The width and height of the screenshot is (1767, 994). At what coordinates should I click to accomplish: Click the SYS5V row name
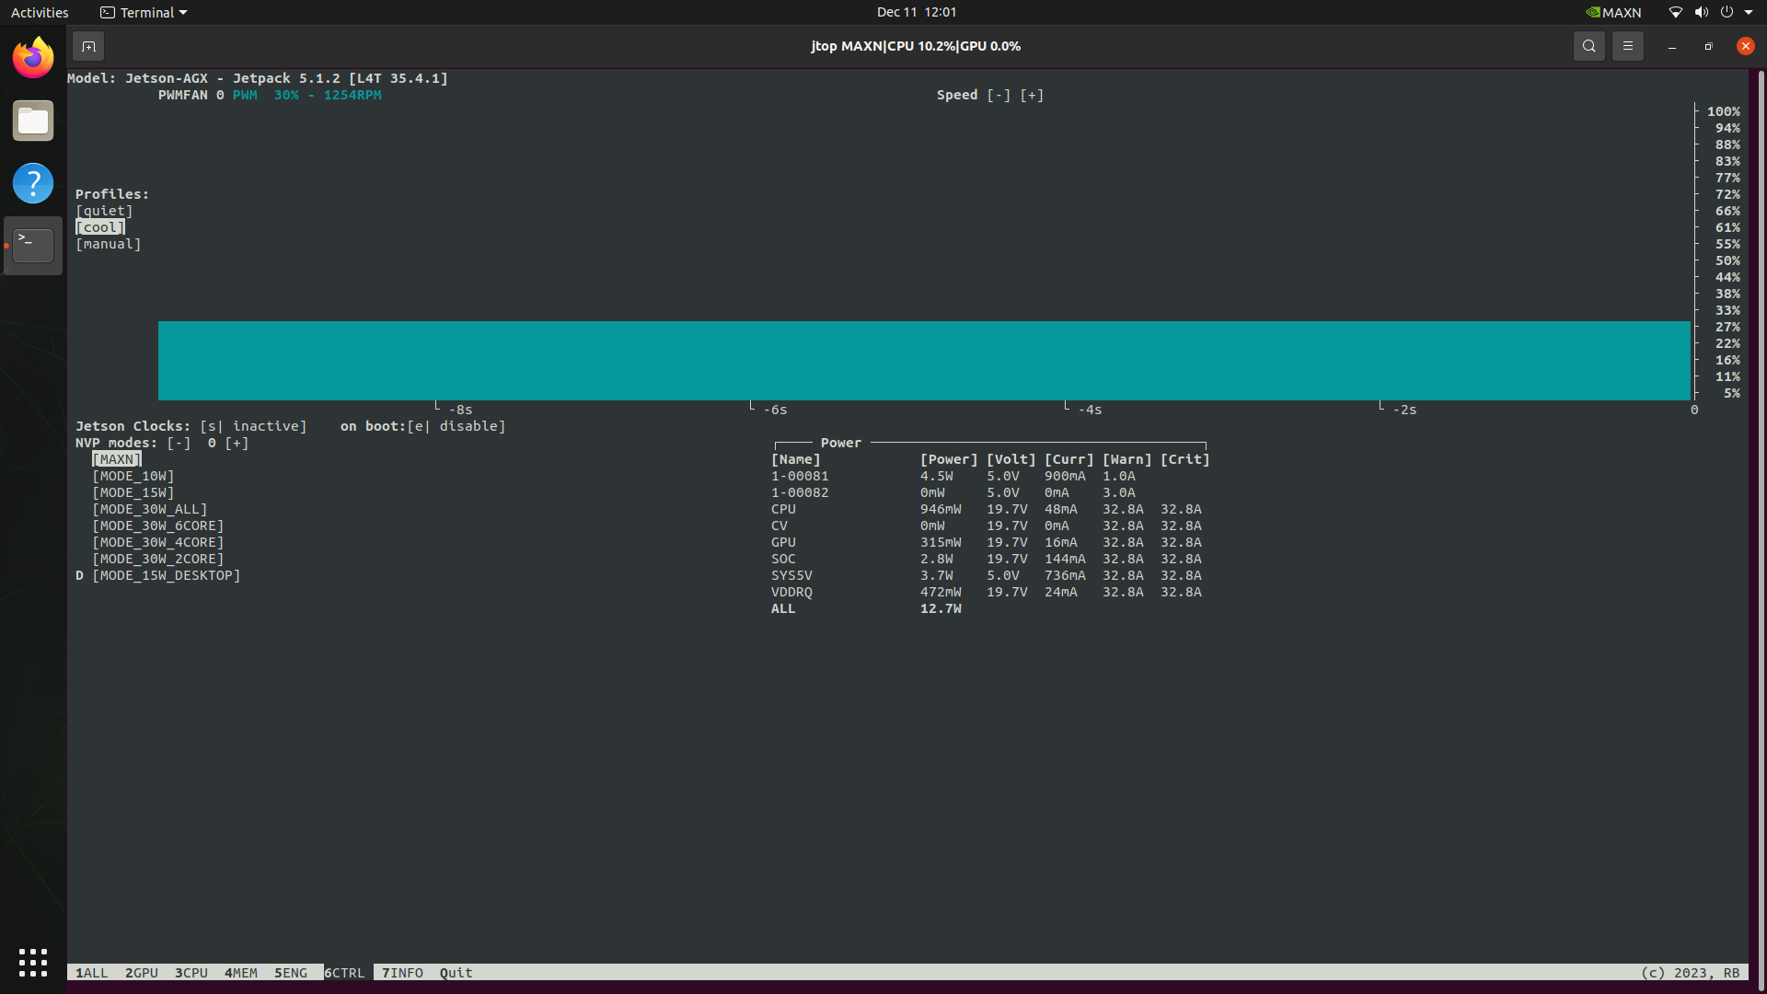tap(791, 575)
